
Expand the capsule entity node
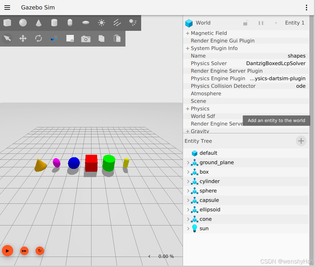pyautogui.click(x=188, y=200)
